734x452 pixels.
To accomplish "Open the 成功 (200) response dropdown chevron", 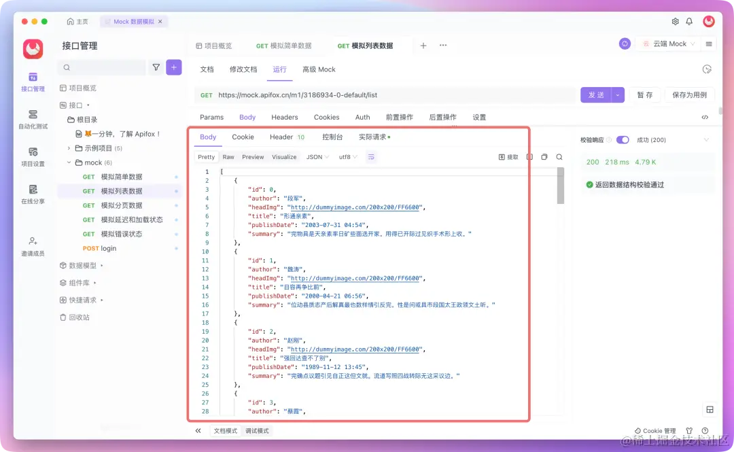I will point(706,139).
